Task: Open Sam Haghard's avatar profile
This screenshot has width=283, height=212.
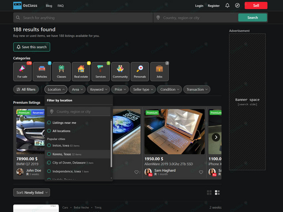Action: 148,172
